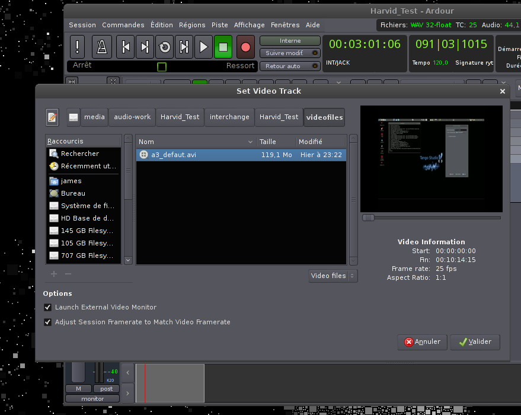Open Fenêtres menu
This screenshot has height=415, width=521.
tap(285, 25)
